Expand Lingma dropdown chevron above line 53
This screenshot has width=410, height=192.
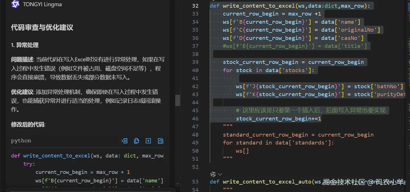[x=220, y=174]
